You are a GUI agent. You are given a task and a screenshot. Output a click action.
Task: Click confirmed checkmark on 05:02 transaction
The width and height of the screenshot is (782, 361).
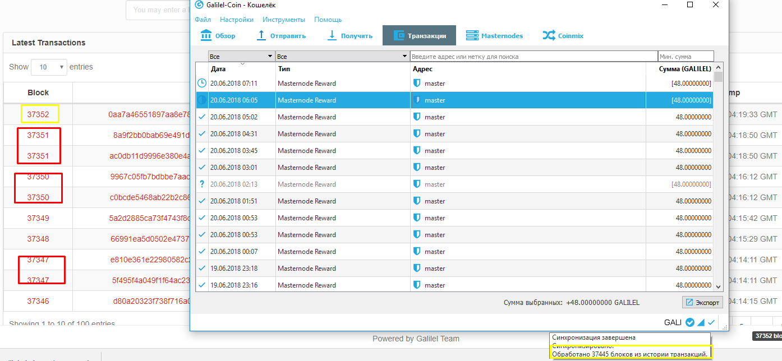202,117
